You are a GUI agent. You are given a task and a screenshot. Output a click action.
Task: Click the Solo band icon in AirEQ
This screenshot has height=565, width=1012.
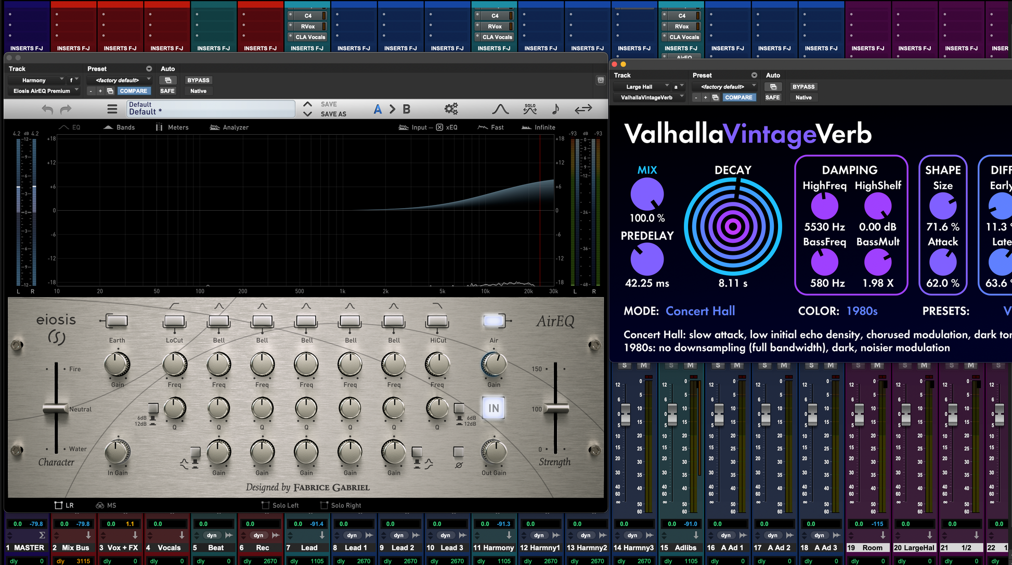click(530, 109)
